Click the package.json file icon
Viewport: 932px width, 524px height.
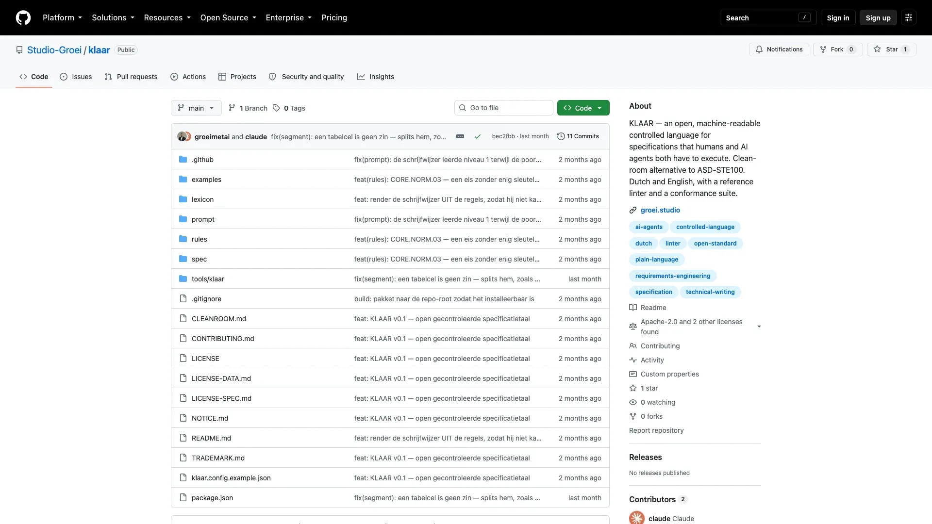183,498
